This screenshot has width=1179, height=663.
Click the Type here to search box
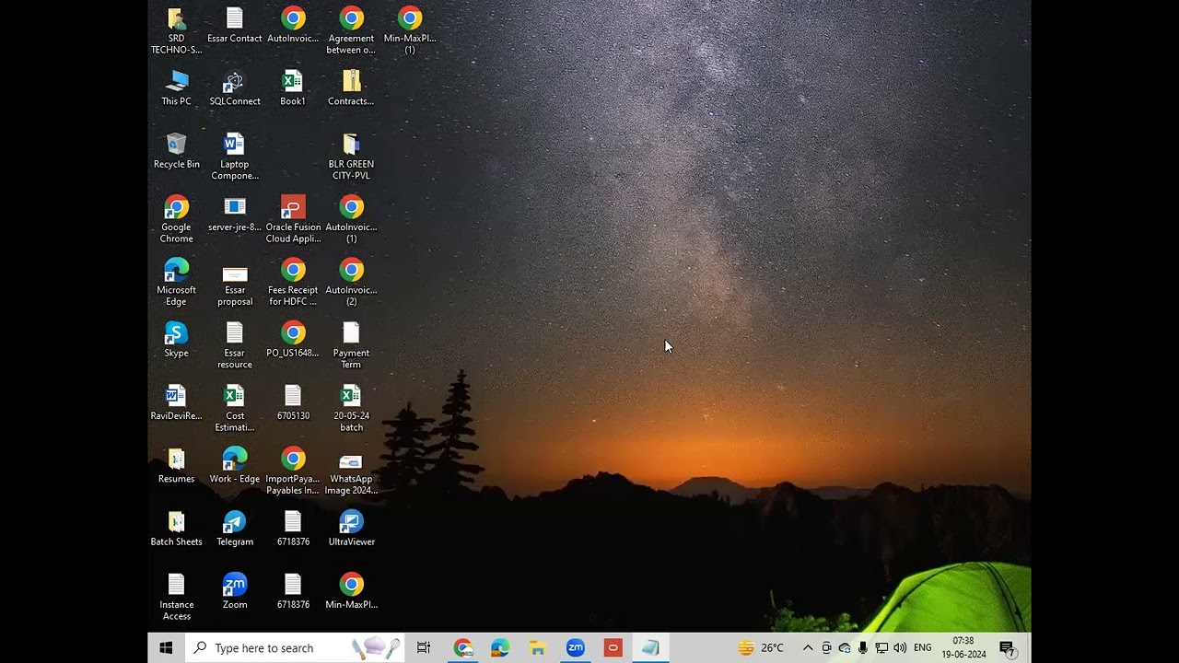295,648
